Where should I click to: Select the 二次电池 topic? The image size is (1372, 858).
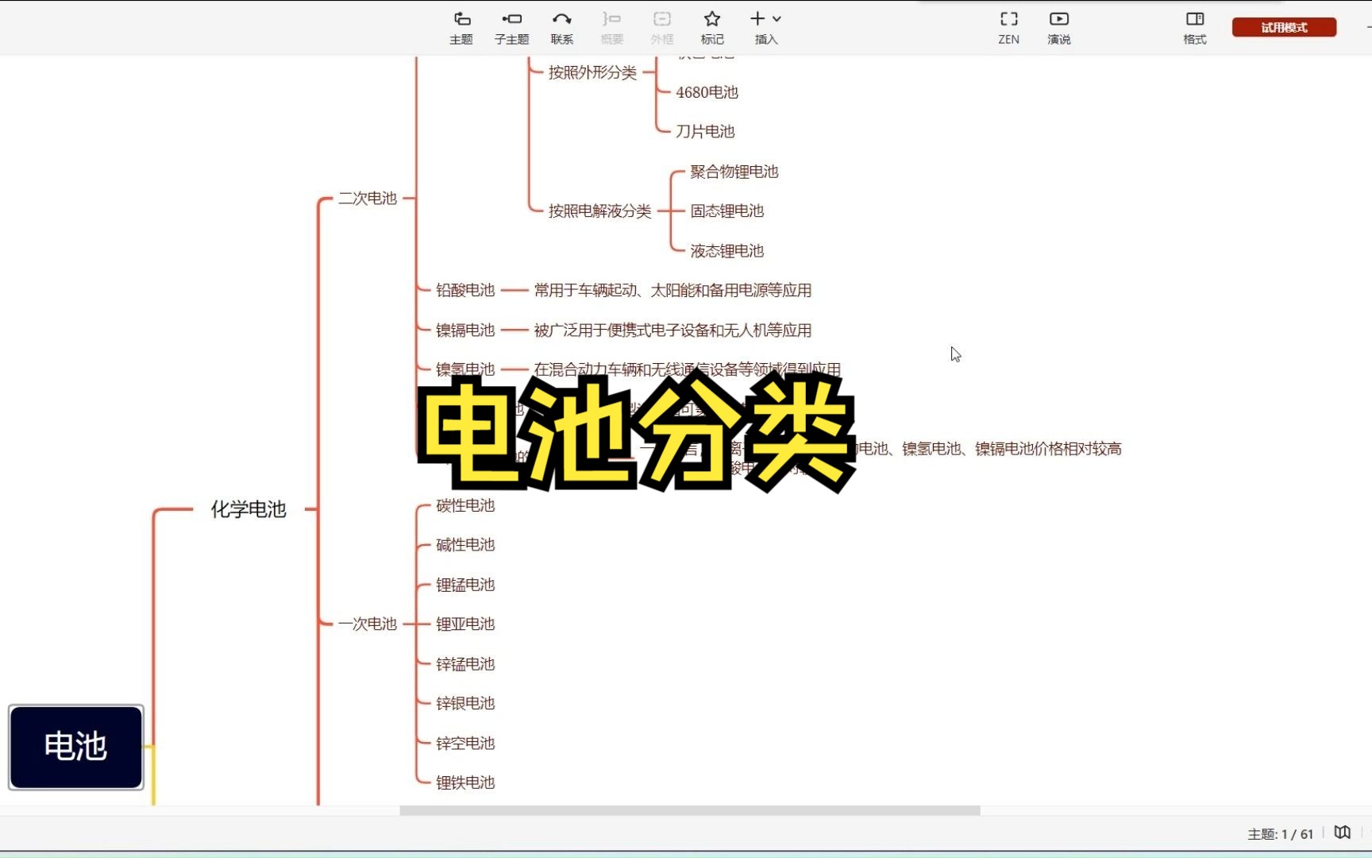[368, 199]
